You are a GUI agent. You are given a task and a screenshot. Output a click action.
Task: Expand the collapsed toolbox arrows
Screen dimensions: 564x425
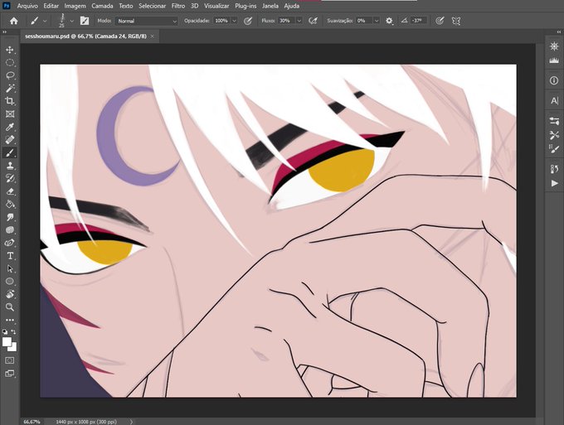click(4, 32)
